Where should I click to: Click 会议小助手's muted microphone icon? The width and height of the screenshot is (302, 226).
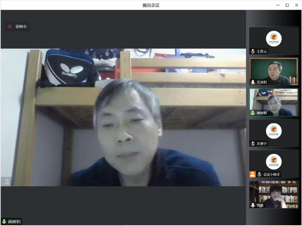259,174
